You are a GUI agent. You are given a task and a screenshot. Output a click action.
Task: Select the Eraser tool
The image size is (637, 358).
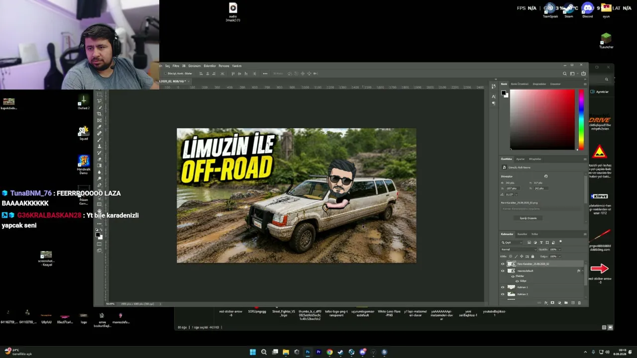(x=100, y=159)
